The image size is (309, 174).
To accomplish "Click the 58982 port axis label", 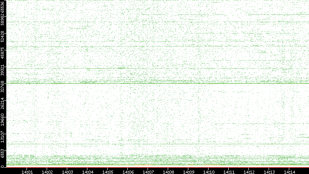I will [x=3, y=20].
